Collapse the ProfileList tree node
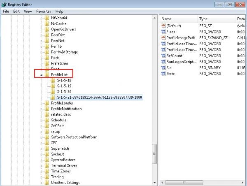The width and height of the screenshot is (247, 186). pos(42,74)
